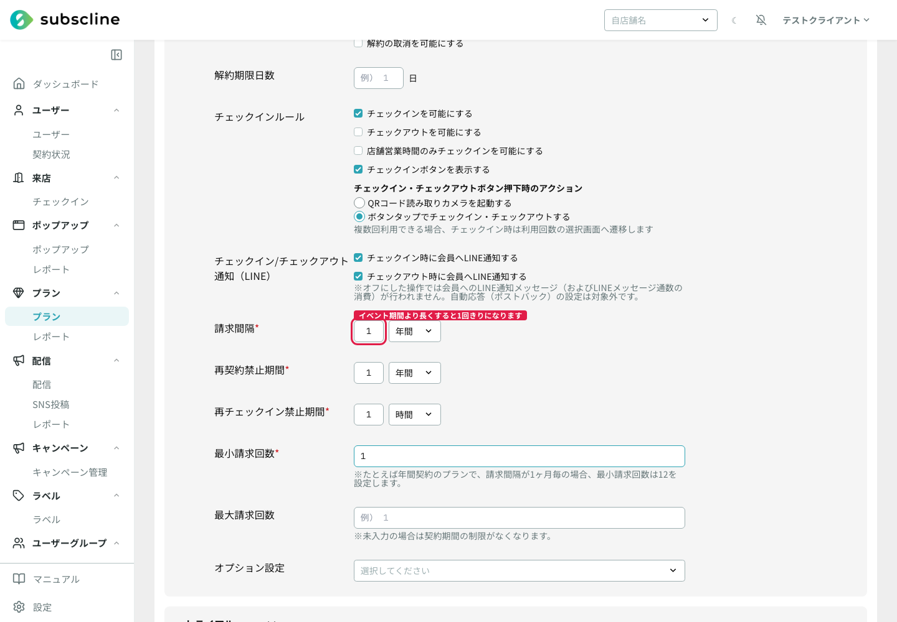
Task: Uncheck チェックアウト時に会員へLINE通知する
Action: tap(358, 276)
